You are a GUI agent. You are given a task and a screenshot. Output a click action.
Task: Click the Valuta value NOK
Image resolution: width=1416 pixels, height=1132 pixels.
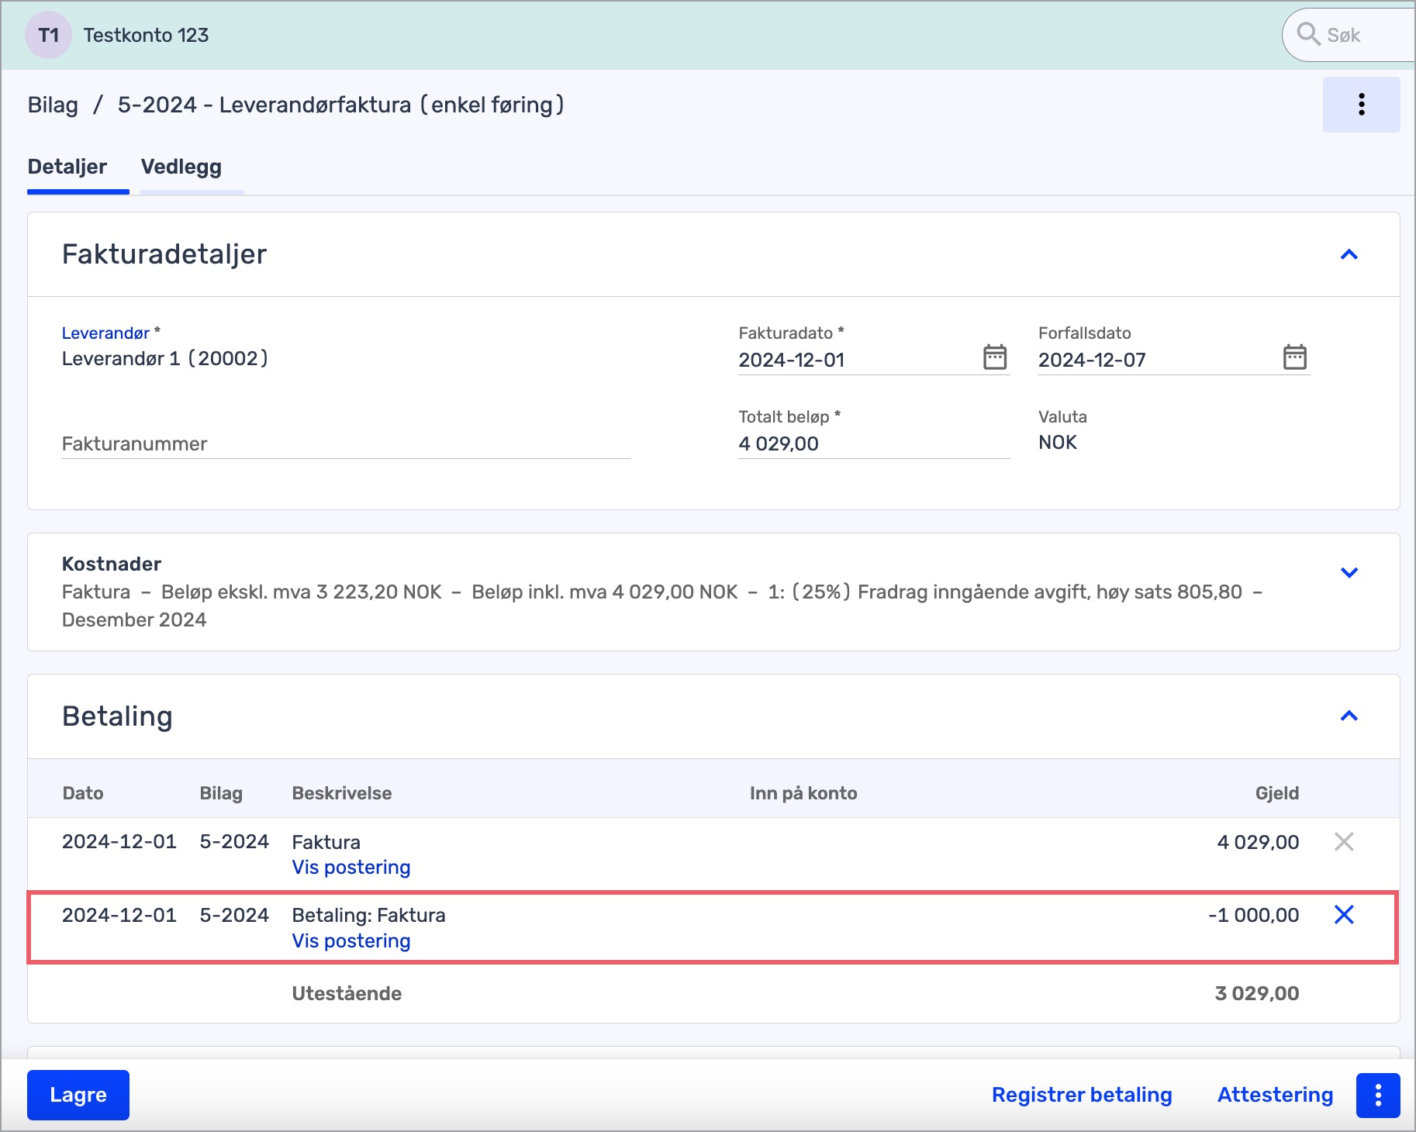pos(1058,443)
